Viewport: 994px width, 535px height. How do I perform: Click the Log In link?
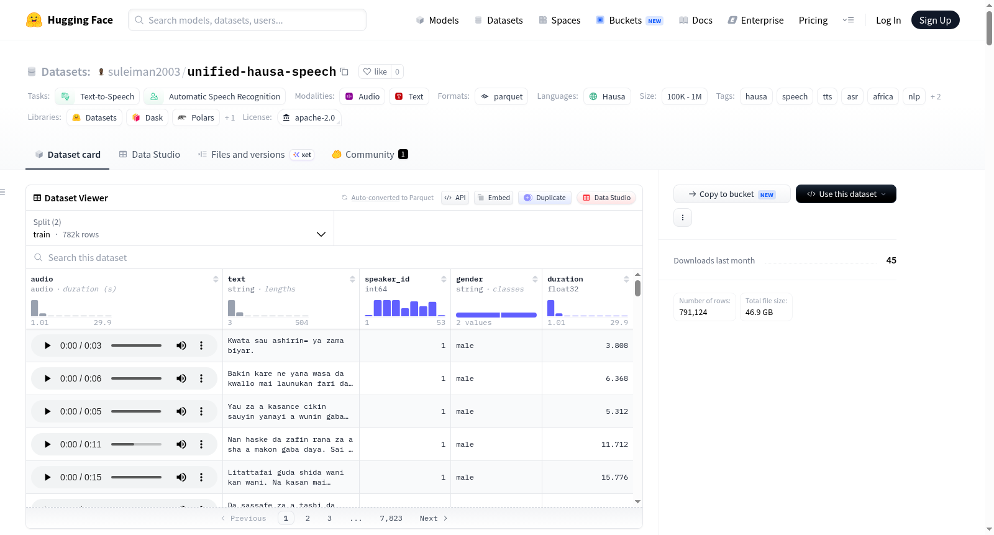pos(888,20)
